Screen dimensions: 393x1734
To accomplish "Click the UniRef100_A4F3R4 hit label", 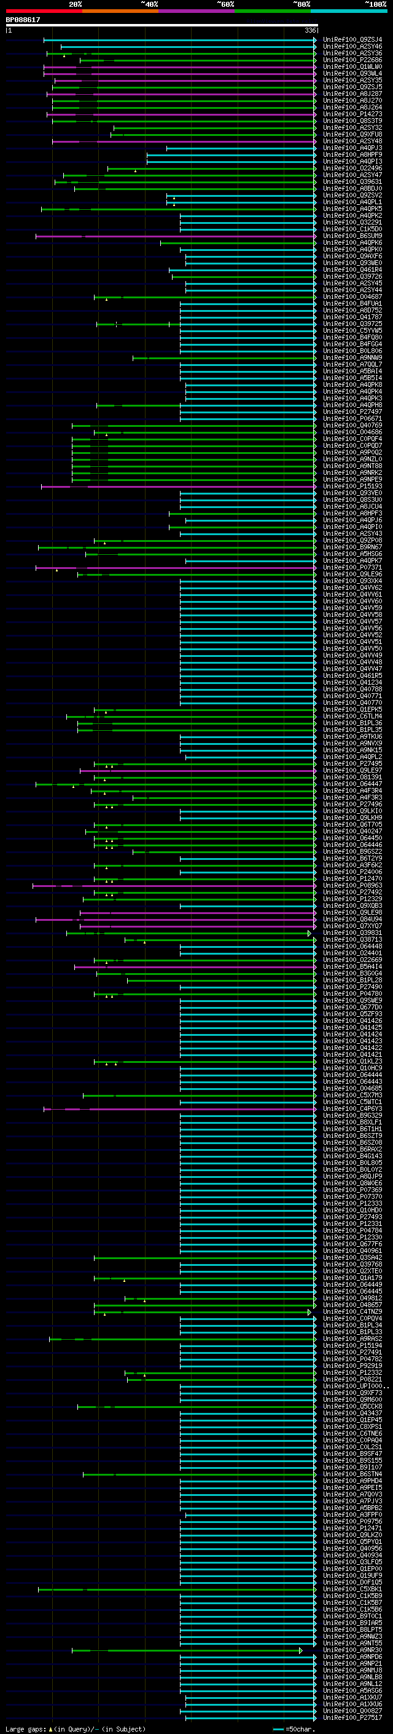I will tap(352, 790).
